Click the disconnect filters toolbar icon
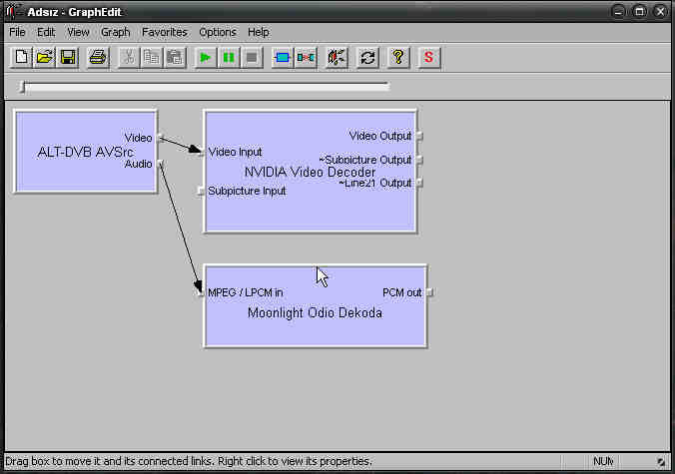This screenshot has height=474, width=675. 306,57
